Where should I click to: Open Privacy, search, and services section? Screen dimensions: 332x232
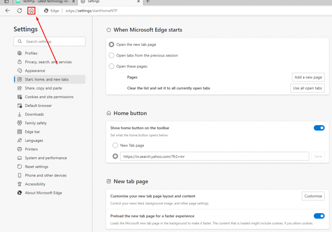tap(50, 62)
